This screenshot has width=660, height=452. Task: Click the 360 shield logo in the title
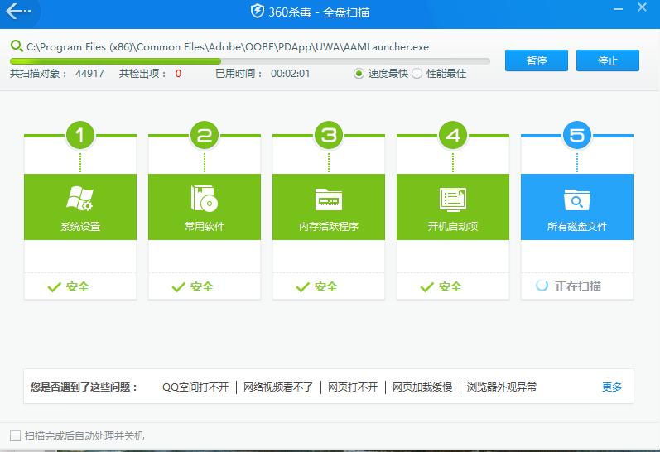point(258,12)
